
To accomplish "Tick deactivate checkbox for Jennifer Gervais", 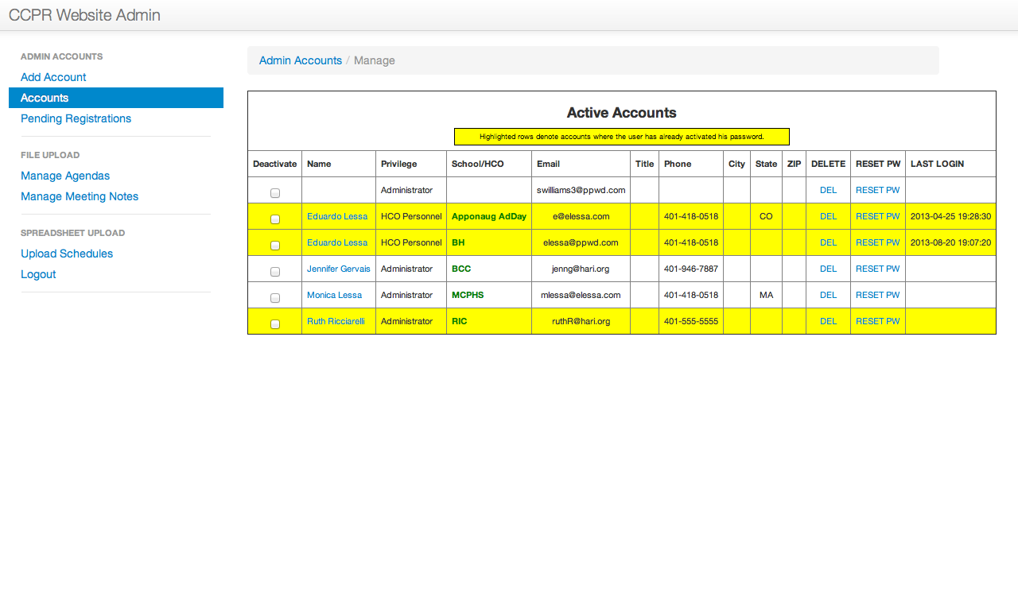I will tap(275, 272).
